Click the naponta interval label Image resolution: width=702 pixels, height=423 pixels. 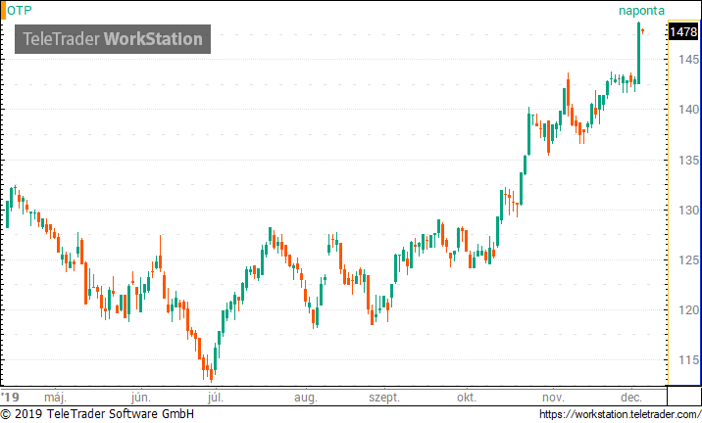641,11
